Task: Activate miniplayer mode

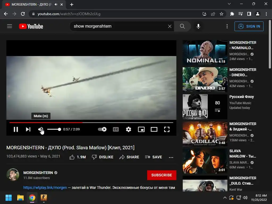Action: (141, 129)
